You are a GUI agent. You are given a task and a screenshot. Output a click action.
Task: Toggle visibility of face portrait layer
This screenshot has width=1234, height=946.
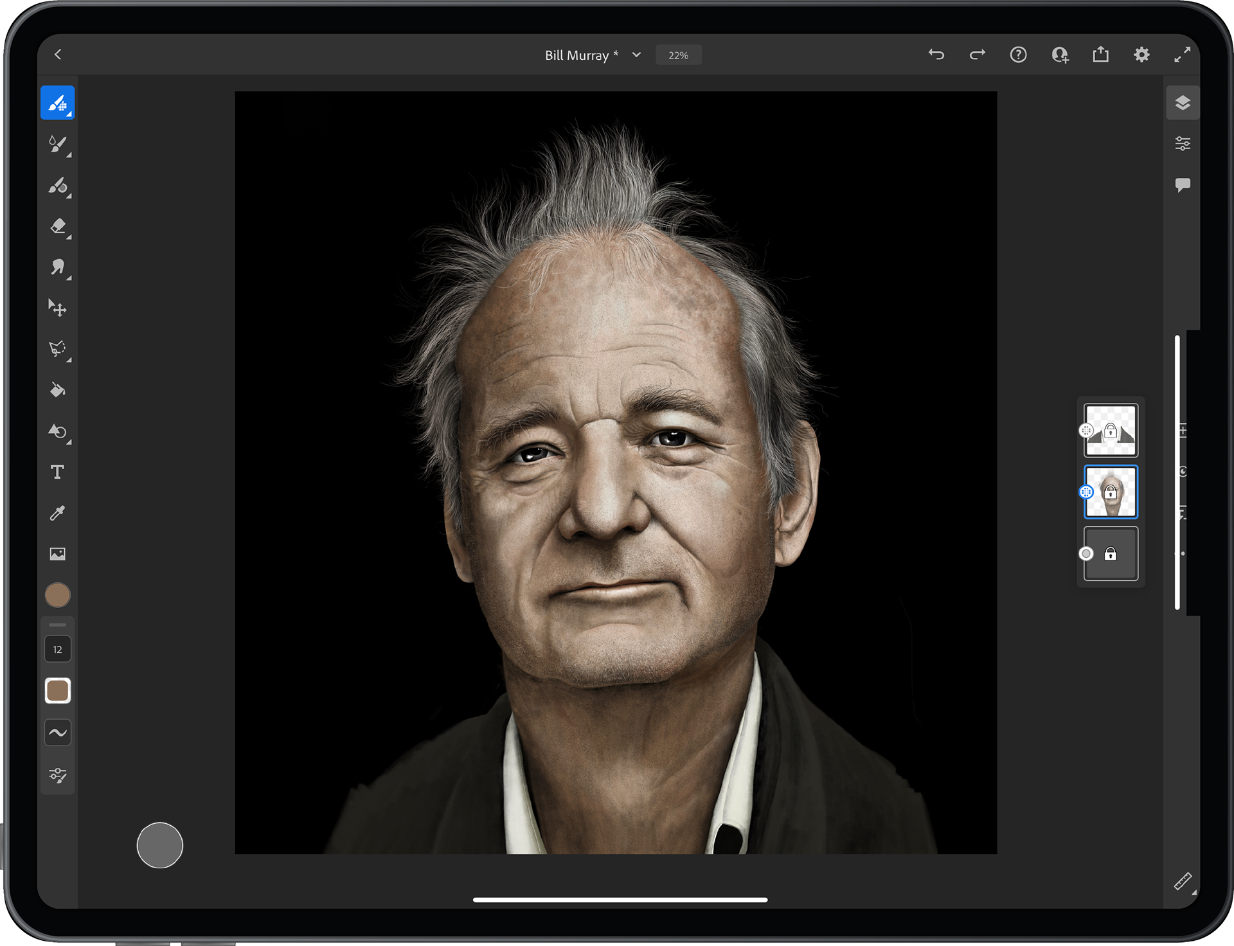coord(1086,492)
